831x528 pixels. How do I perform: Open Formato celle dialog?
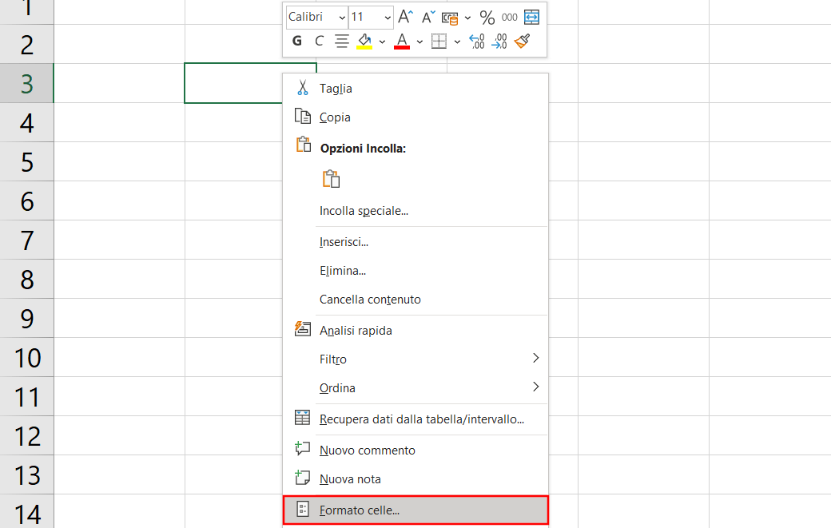tap(415, 510)
